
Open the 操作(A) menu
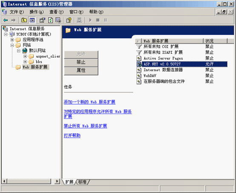point(37,12)
